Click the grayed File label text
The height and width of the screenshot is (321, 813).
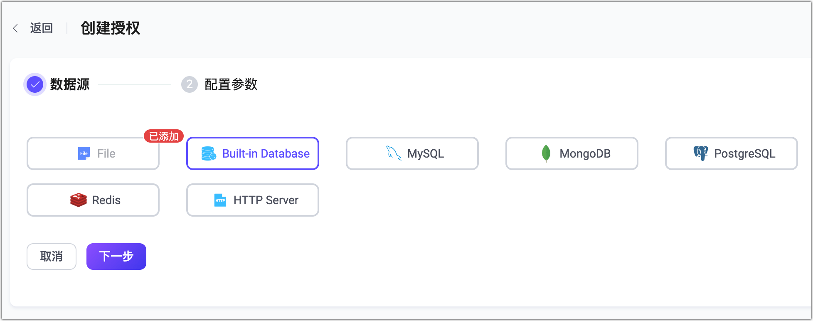pos(106,154)
